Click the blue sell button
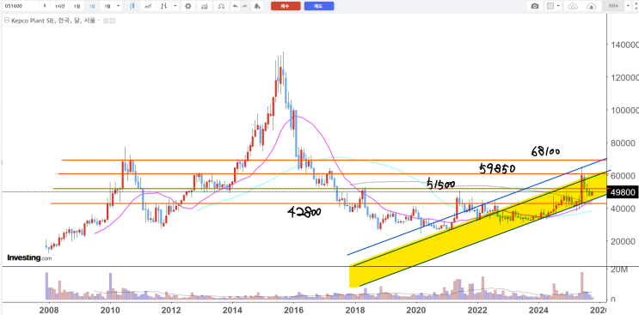This screenshot has height=315, width=639. pos(319,6)
